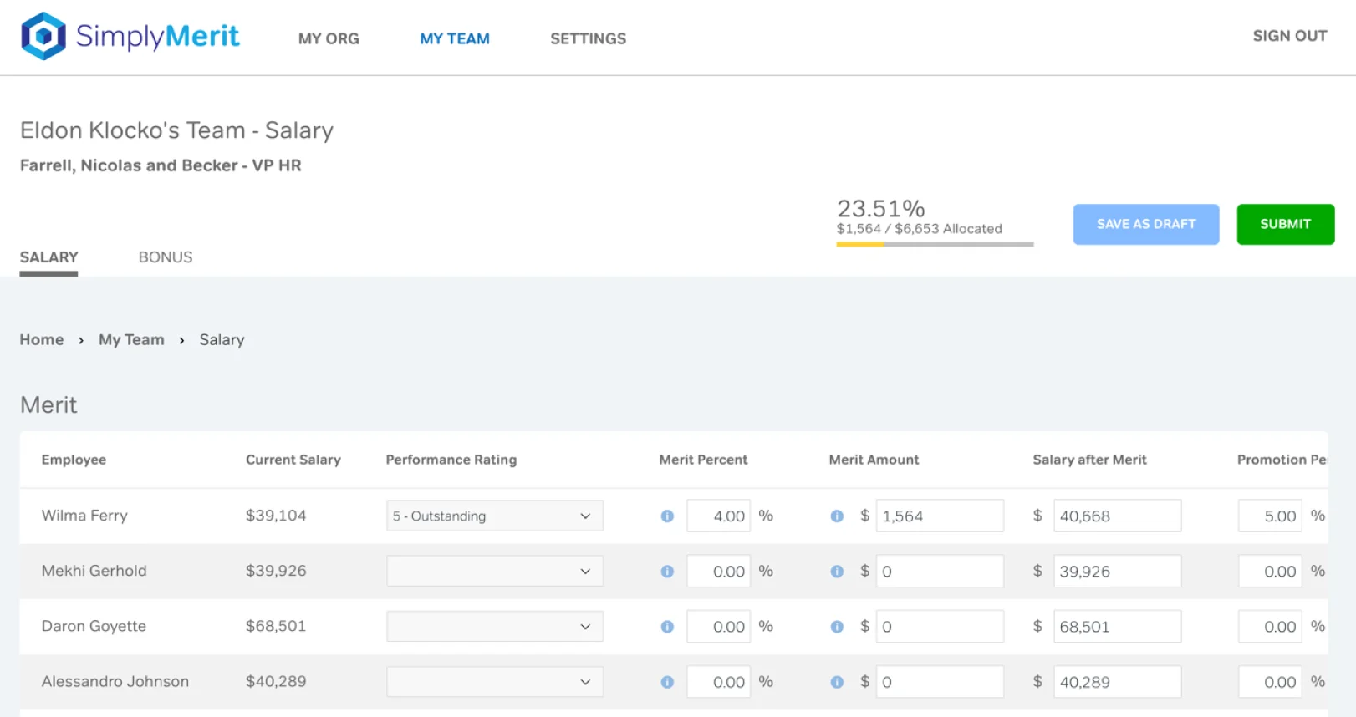Viewport: 1356px width, 717px height.
Task: Click Mekhi Gerhold's Merit Amount field
Action: point(940,571)
